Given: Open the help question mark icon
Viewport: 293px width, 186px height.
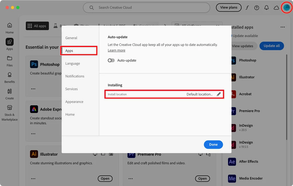Looking at the screenshot, I should [257, 8].
